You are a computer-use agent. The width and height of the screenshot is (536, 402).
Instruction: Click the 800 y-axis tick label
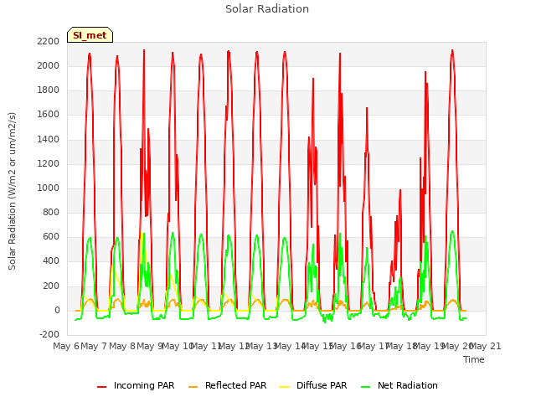pyautogui.click(x=51, y=212)
